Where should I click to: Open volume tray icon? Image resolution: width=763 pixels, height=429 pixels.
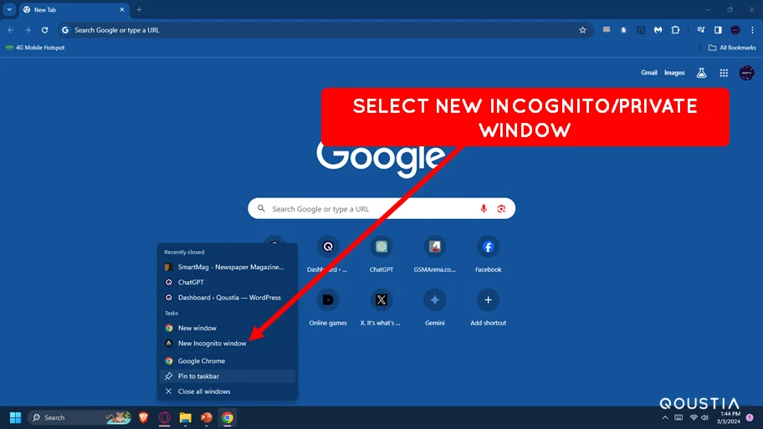704,417
